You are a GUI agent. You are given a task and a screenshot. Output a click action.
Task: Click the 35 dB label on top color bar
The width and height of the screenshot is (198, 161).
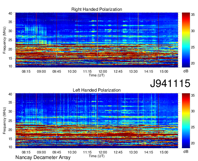coord(193,15)
